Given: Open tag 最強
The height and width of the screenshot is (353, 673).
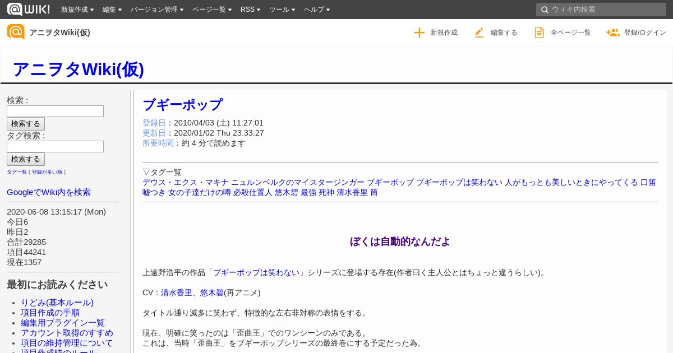Looking at the screenshot, I should pos(308,192).
